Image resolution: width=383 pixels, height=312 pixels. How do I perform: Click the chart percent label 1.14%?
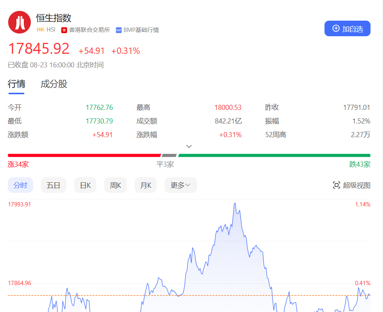click(x=363, y=204)
